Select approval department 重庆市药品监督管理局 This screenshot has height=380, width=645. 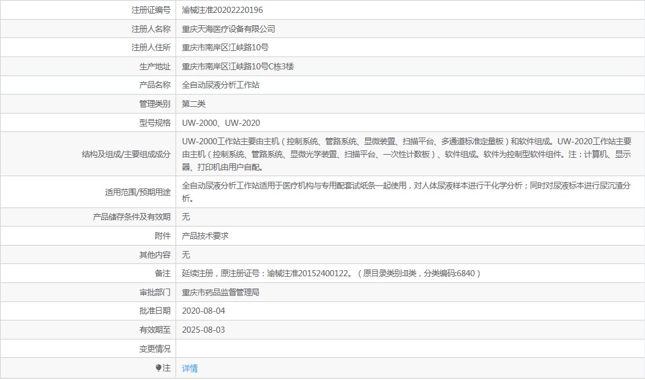220,292
